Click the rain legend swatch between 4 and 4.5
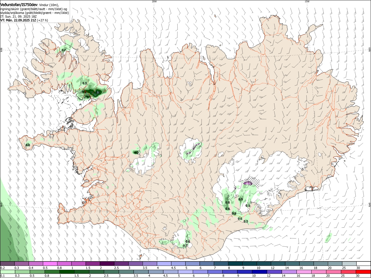The image size is (371, 278). [155, 272]
